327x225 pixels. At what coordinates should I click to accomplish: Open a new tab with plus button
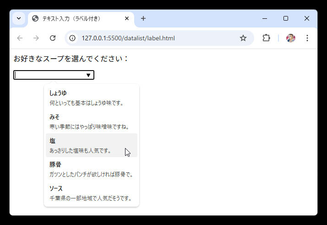coord(143,18)
